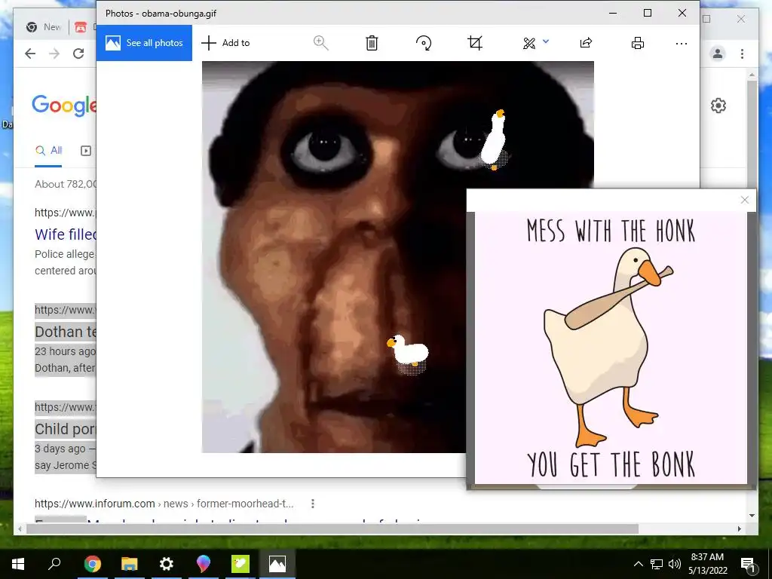Image resolution: width=772 pixels, height=579 pixels.
Task: Click the Photos app on taskbar
Action: tap(277, 564)
